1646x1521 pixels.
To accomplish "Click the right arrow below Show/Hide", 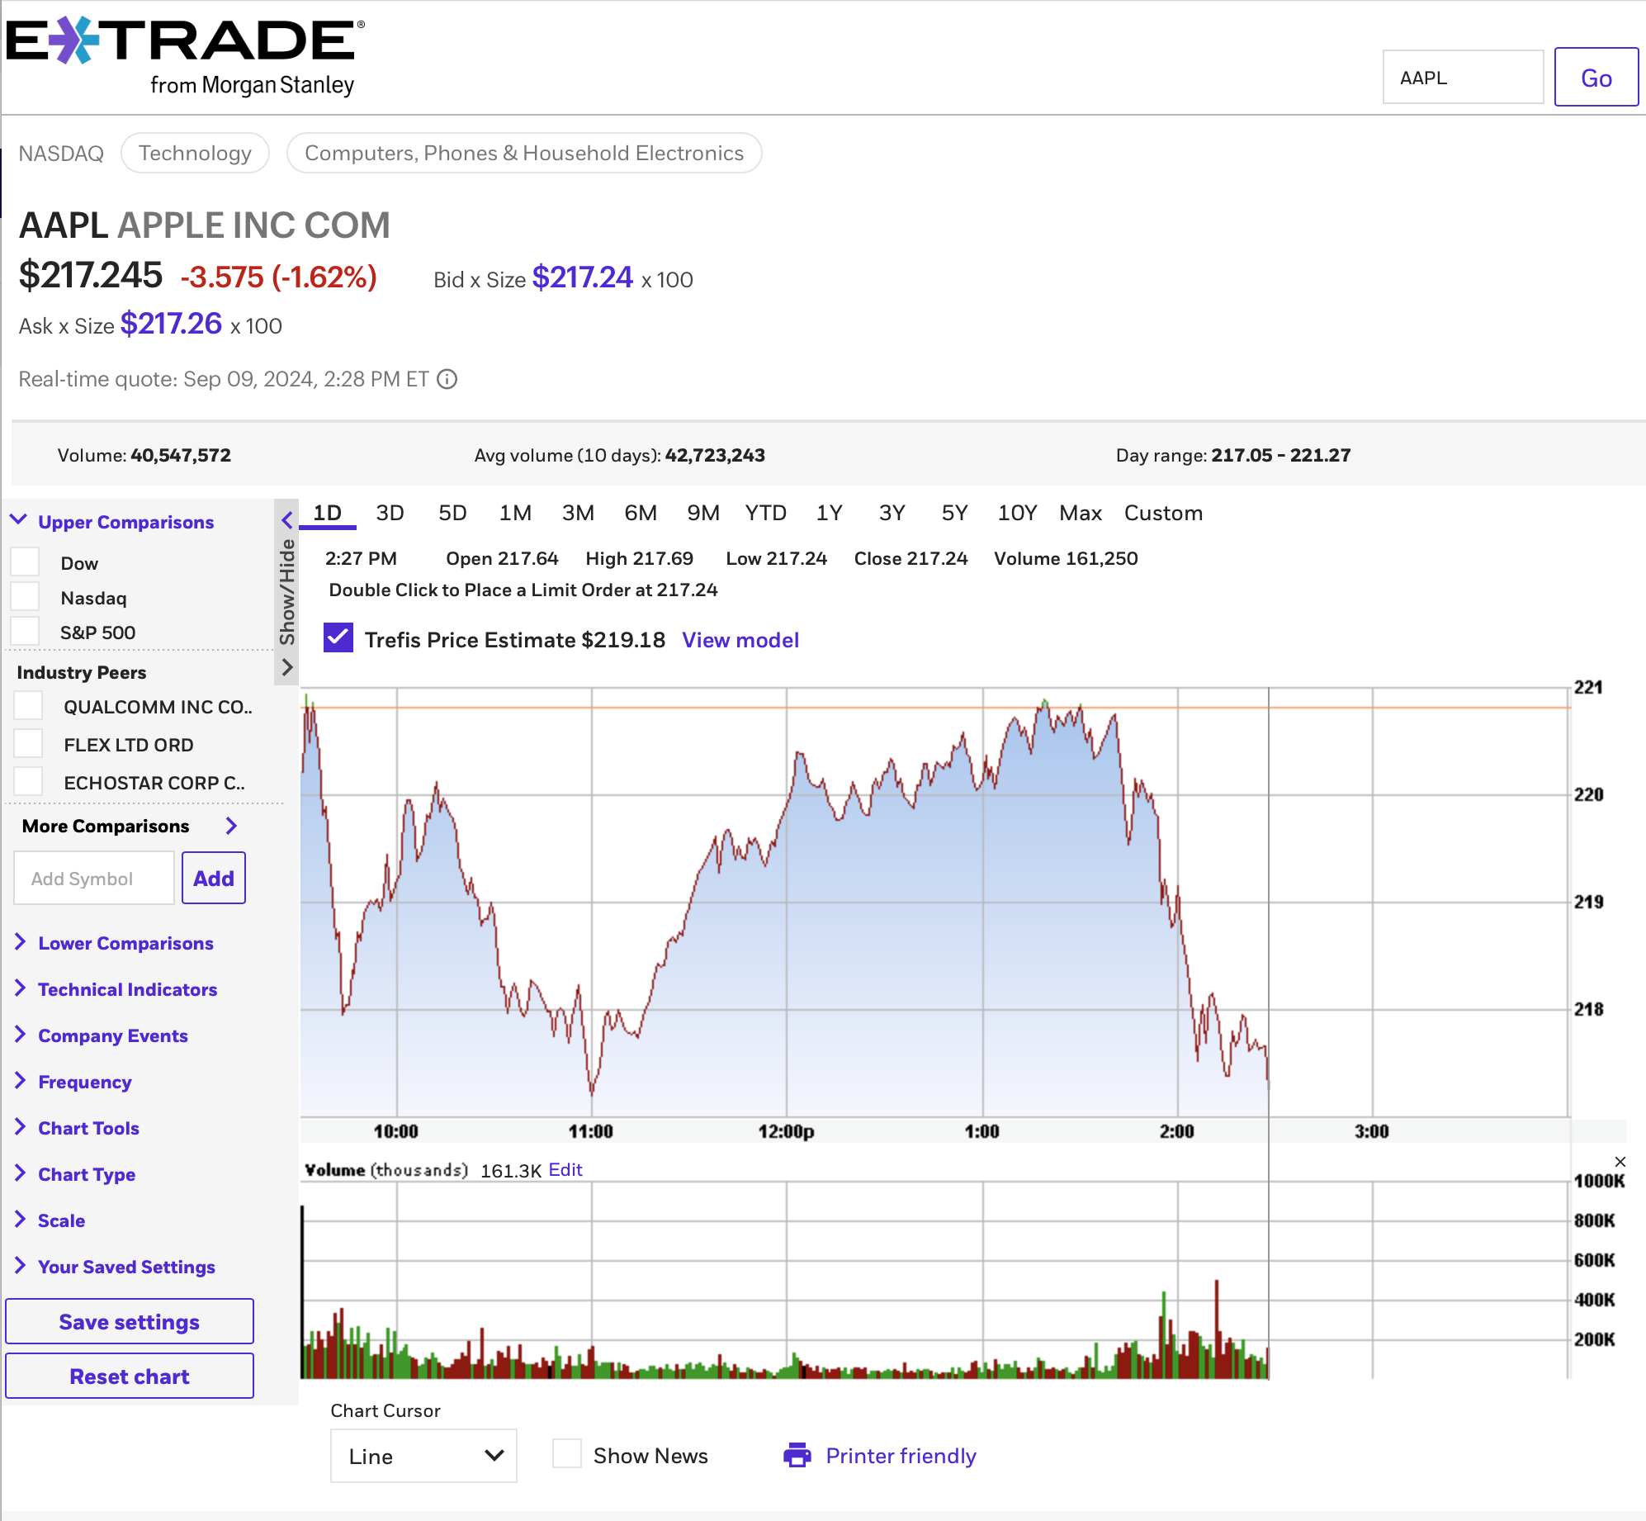I will [286, 667].
